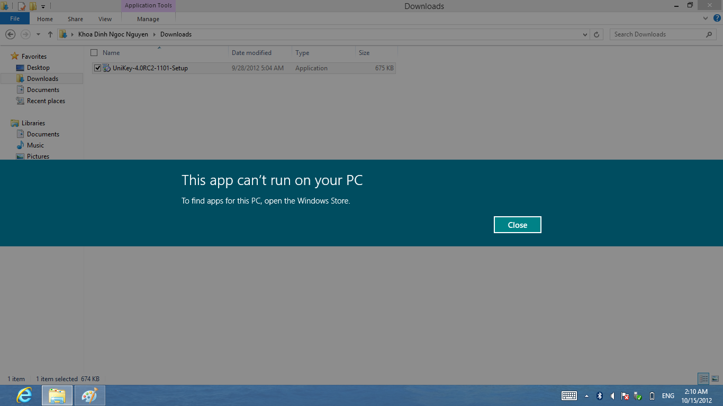
Task: Open the View ribbon tab
Action: (x=105, y=19)
